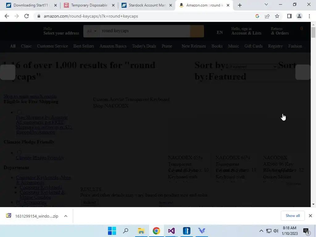The image size is (316, 237).
Task: Open Today's Deals nav item
Action: point(144,46)
